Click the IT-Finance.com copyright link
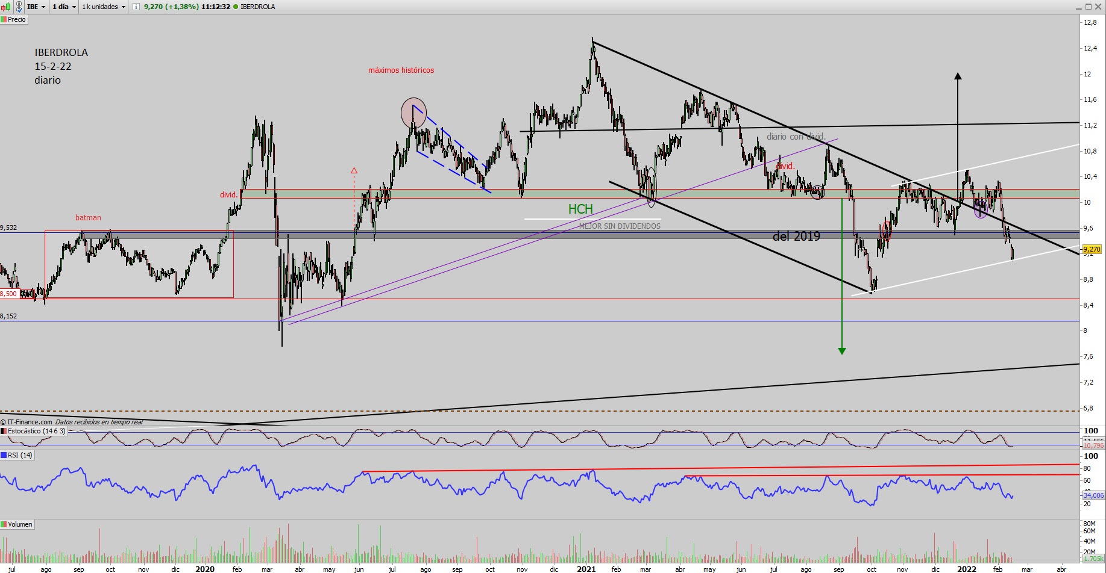The image size is (1106, 573). (x=27, y=422)
